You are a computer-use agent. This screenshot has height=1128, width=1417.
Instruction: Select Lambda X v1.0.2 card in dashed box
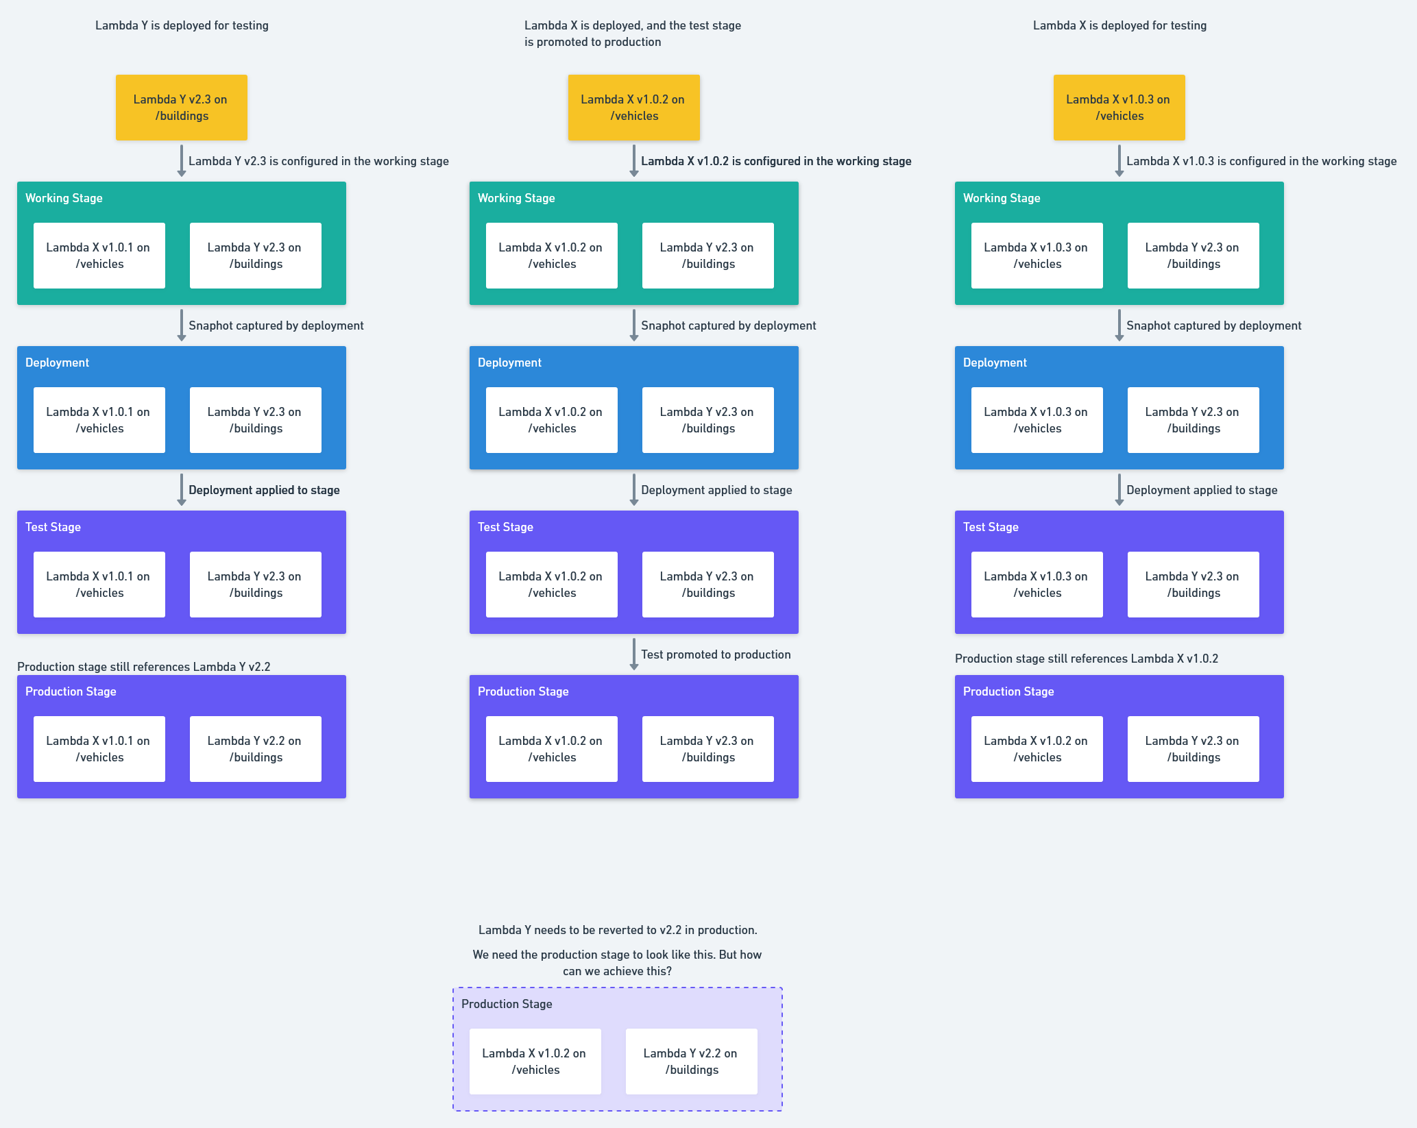point(535,1062)
